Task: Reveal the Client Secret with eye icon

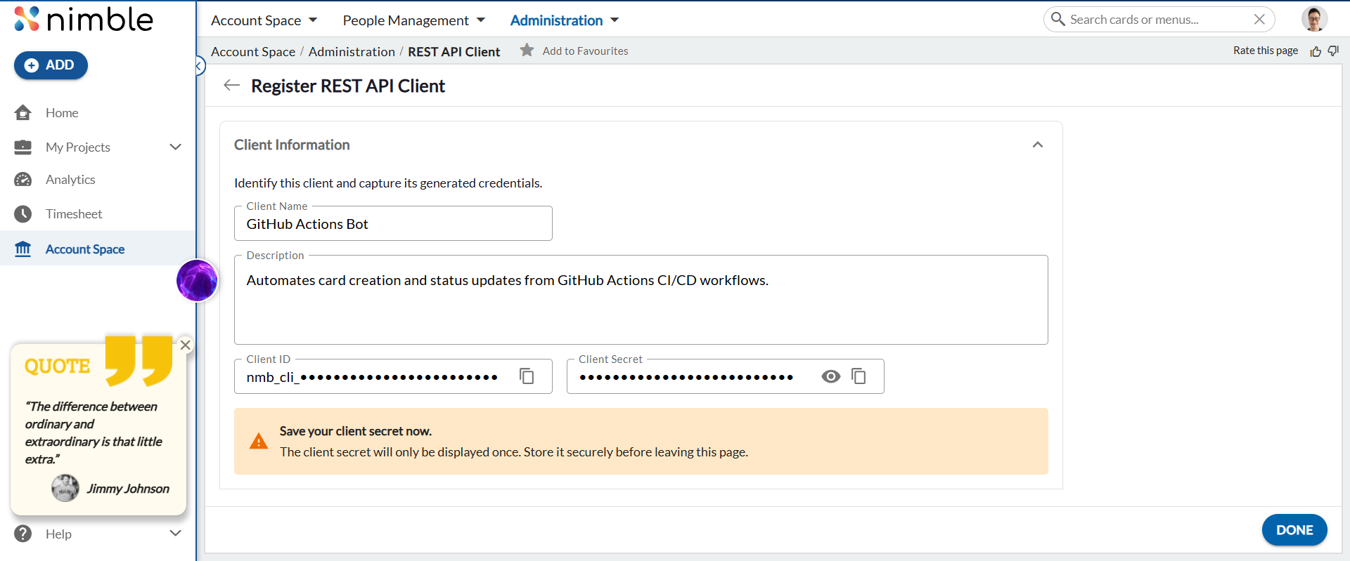Action: (x=831, y=376)
